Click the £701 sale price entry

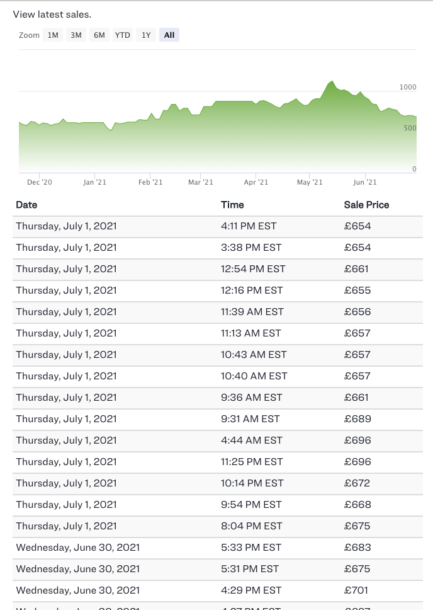[356, 590]
